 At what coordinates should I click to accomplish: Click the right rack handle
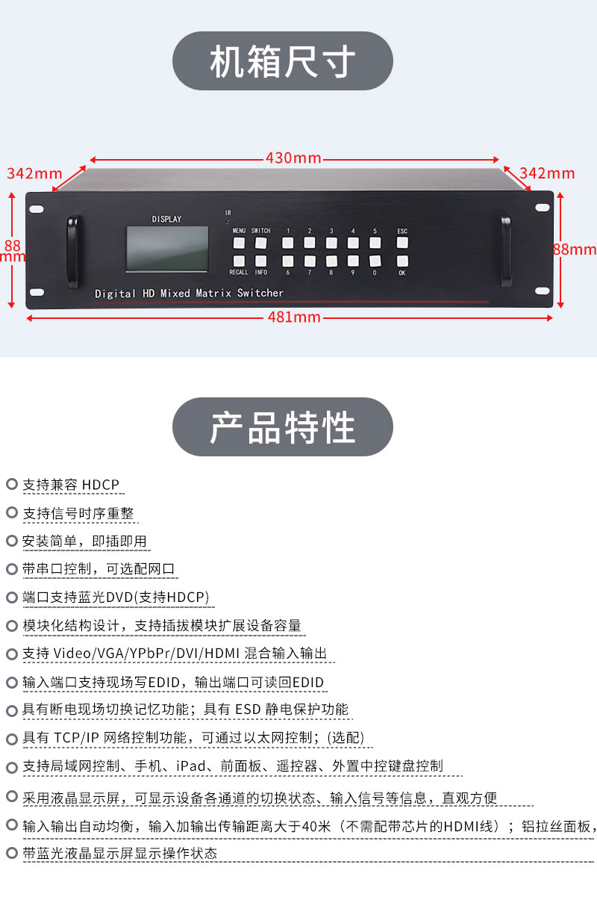[x=507, y=252]
